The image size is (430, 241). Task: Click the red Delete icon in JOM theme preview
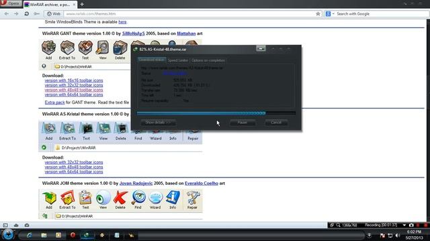(x=120, y=198)
